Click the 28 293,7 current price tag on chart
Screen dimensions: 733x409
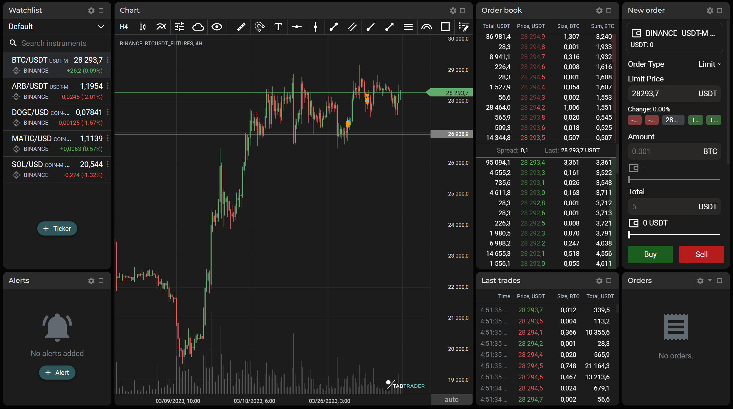pos(449,93)
